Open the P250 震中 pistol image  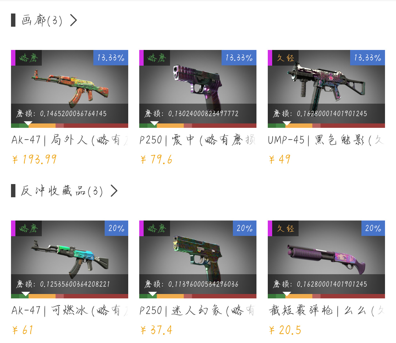pos(198,85)
